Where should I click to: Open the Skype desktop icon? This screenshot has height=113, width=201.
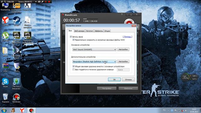5,82
